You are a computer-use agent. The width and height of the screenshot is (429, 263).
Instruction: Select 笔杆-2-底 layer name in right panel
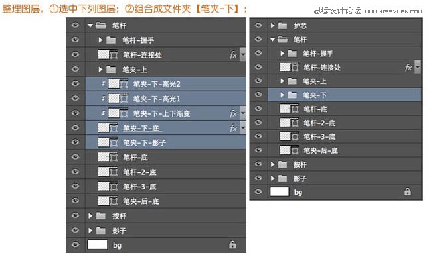point(319,123)
